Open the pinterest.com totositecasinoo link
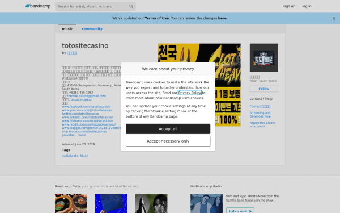 [87, 121]
